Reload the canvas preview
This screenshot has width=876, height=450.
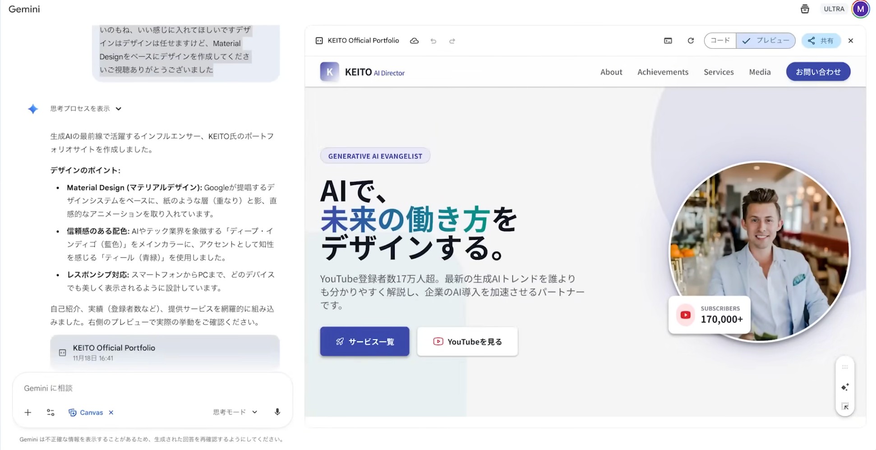coord(691,41)
